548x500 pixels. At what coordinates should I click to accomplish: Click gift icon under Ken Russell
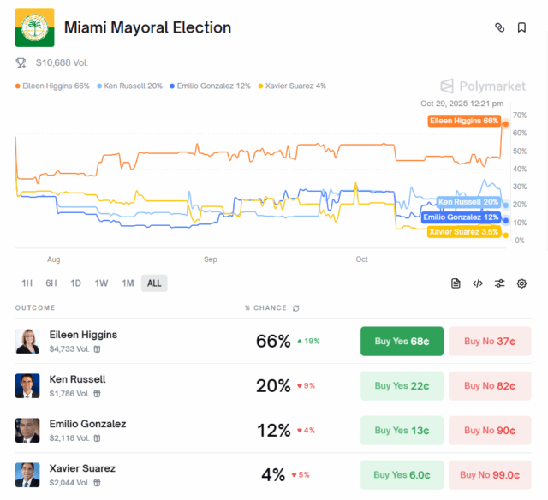pos(97,393)
